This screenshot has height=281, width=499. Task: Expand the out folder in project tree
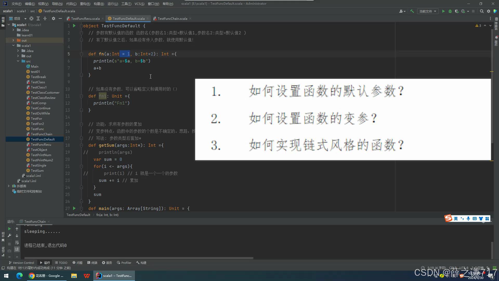click(x=13, y=40)
